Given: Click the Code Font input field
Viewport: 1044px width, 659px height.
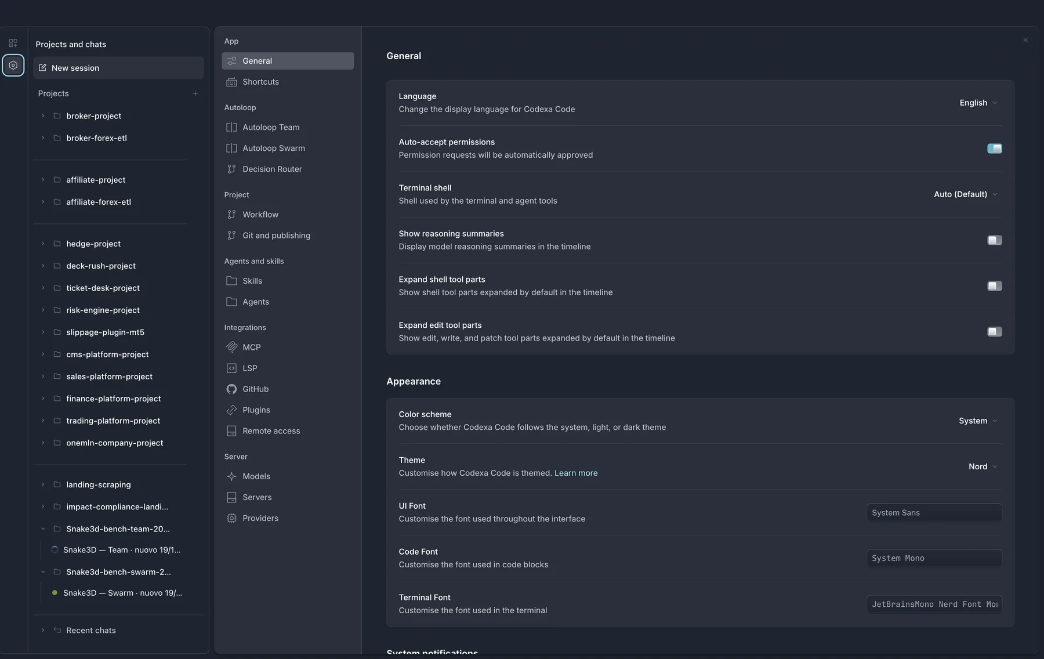Looking at the screenshot, I should (934, 558).
